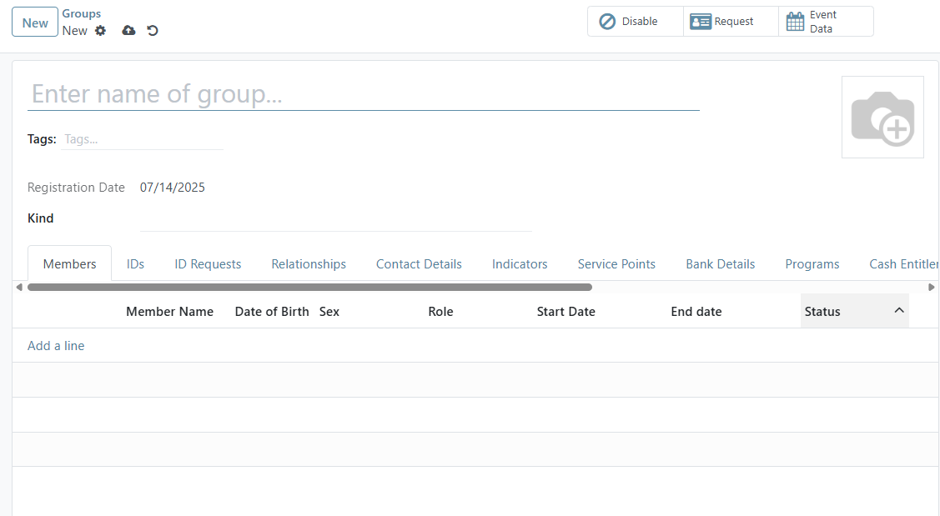
Task: Open the gear settings icon beside New
Action: (x=100, y=30)
